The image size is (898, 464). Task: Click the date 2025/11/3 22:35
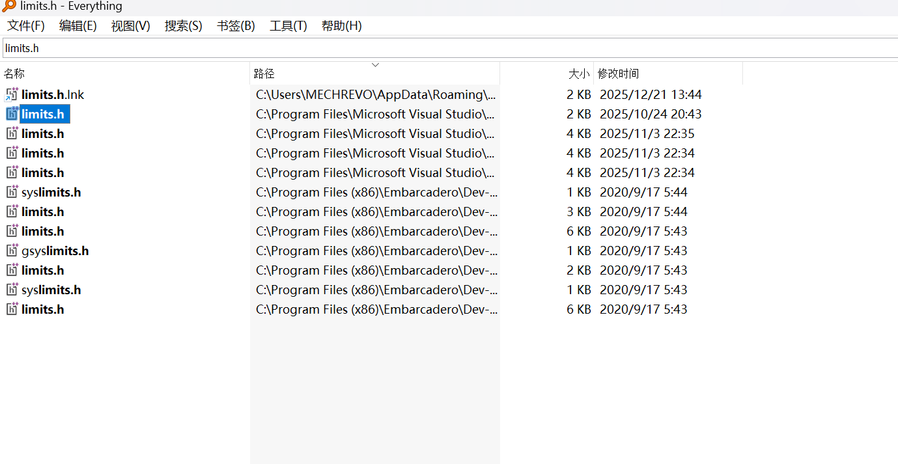pos(647,133)
